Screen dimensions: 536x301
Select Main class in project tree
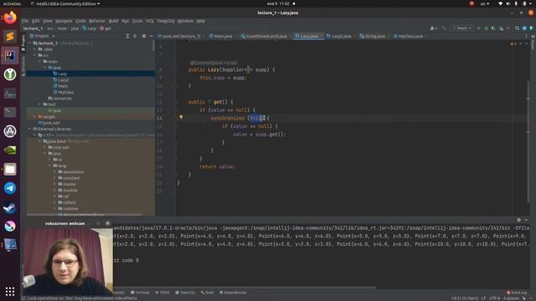click(63, 86)
